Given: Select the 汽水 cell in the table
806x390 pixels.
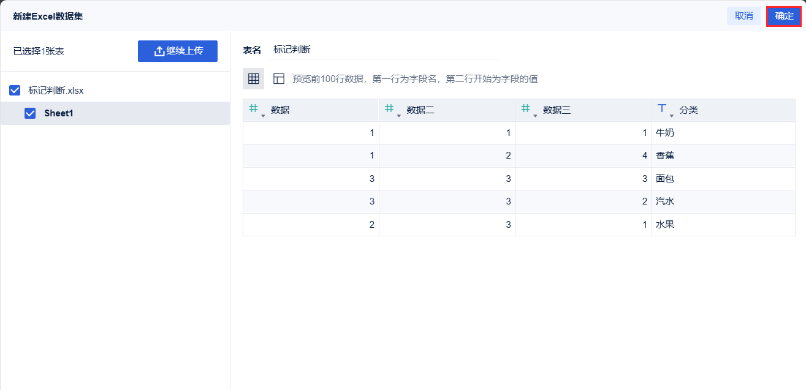Looking at the screenshot, I should coord(665,201).
